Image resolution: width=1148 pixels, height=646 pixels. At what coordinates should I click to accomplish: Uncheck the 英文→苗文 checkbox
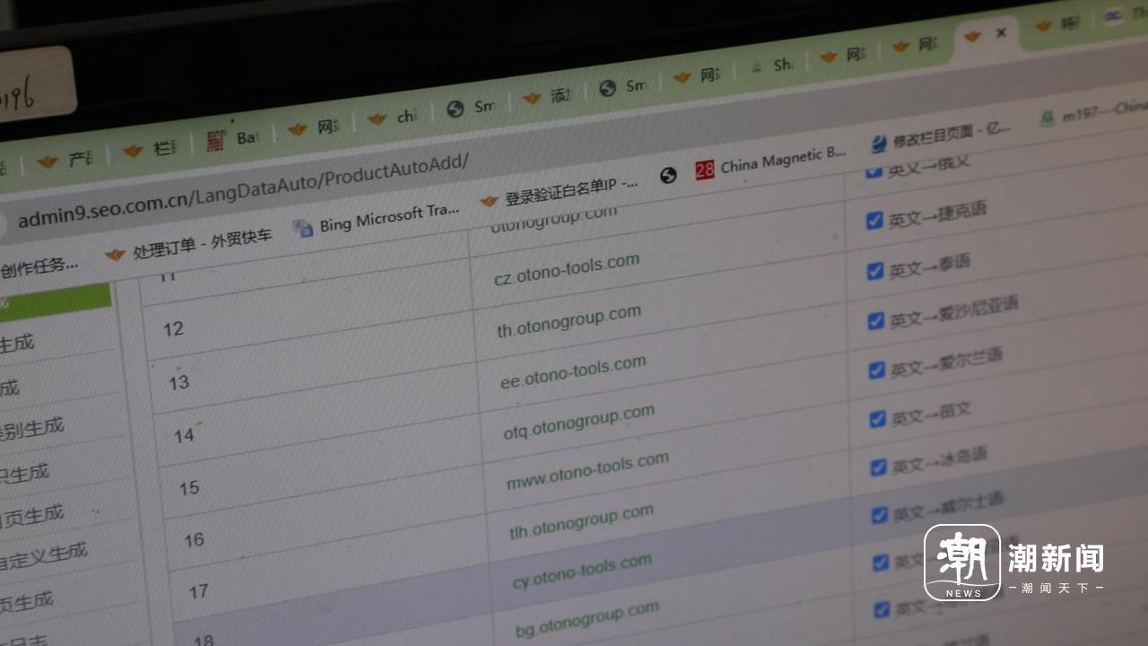click(878, 419)
